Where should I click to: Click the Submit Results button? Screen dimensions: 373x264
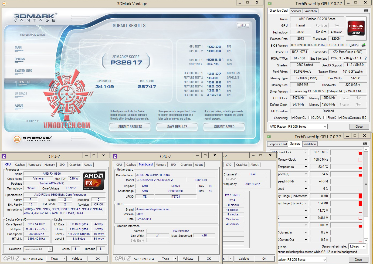click(130, 127)
